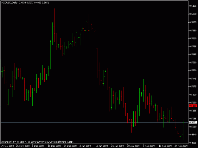The height and width of the screenshot is (148, 198).
Task: Click the 15 Dec 2008 date label
Action: click(x=54, y=146)
